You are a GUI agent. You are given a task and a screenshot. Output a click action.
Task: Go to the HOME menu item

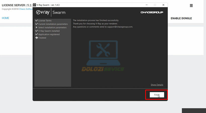coord(6,18)
